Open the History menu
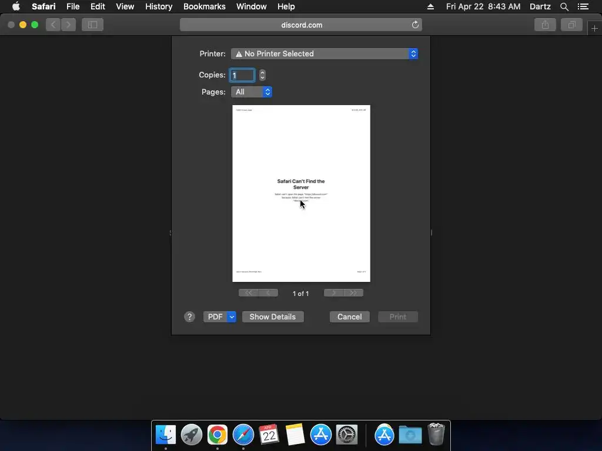This screenshot has height=451, width=602. [x=159, y=6]
